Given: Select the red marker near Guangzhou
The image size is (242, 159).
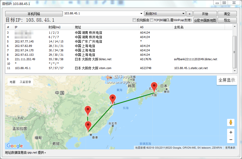Looking at the screenshot, I should point(88,124).
